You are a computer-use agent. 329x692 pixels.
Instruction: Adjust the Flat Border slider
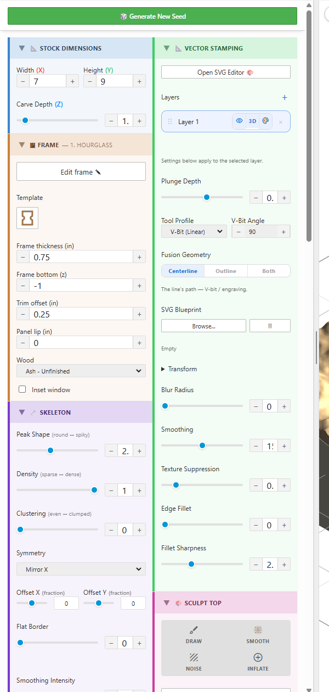coord(57,643)
